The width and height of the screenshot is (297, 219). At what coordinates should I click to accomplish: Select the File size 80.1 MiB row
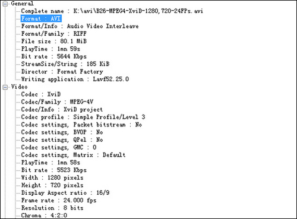54,42
